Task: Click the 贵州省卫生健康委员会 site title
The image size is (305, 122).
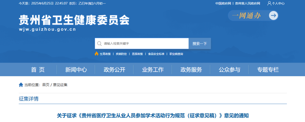Action: [x=74, y=20]
